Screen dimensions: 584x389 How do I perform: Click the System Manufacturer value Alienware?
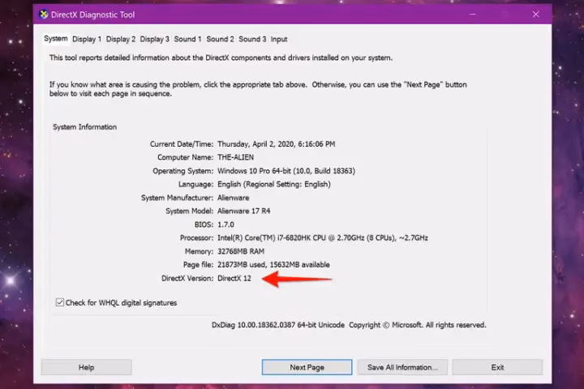[233, 198]
